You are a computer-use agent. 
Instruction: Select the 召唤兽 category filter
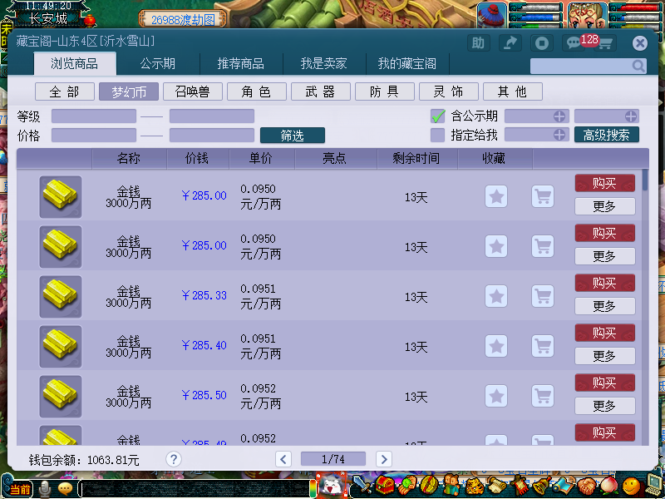(x=193, y=91)
